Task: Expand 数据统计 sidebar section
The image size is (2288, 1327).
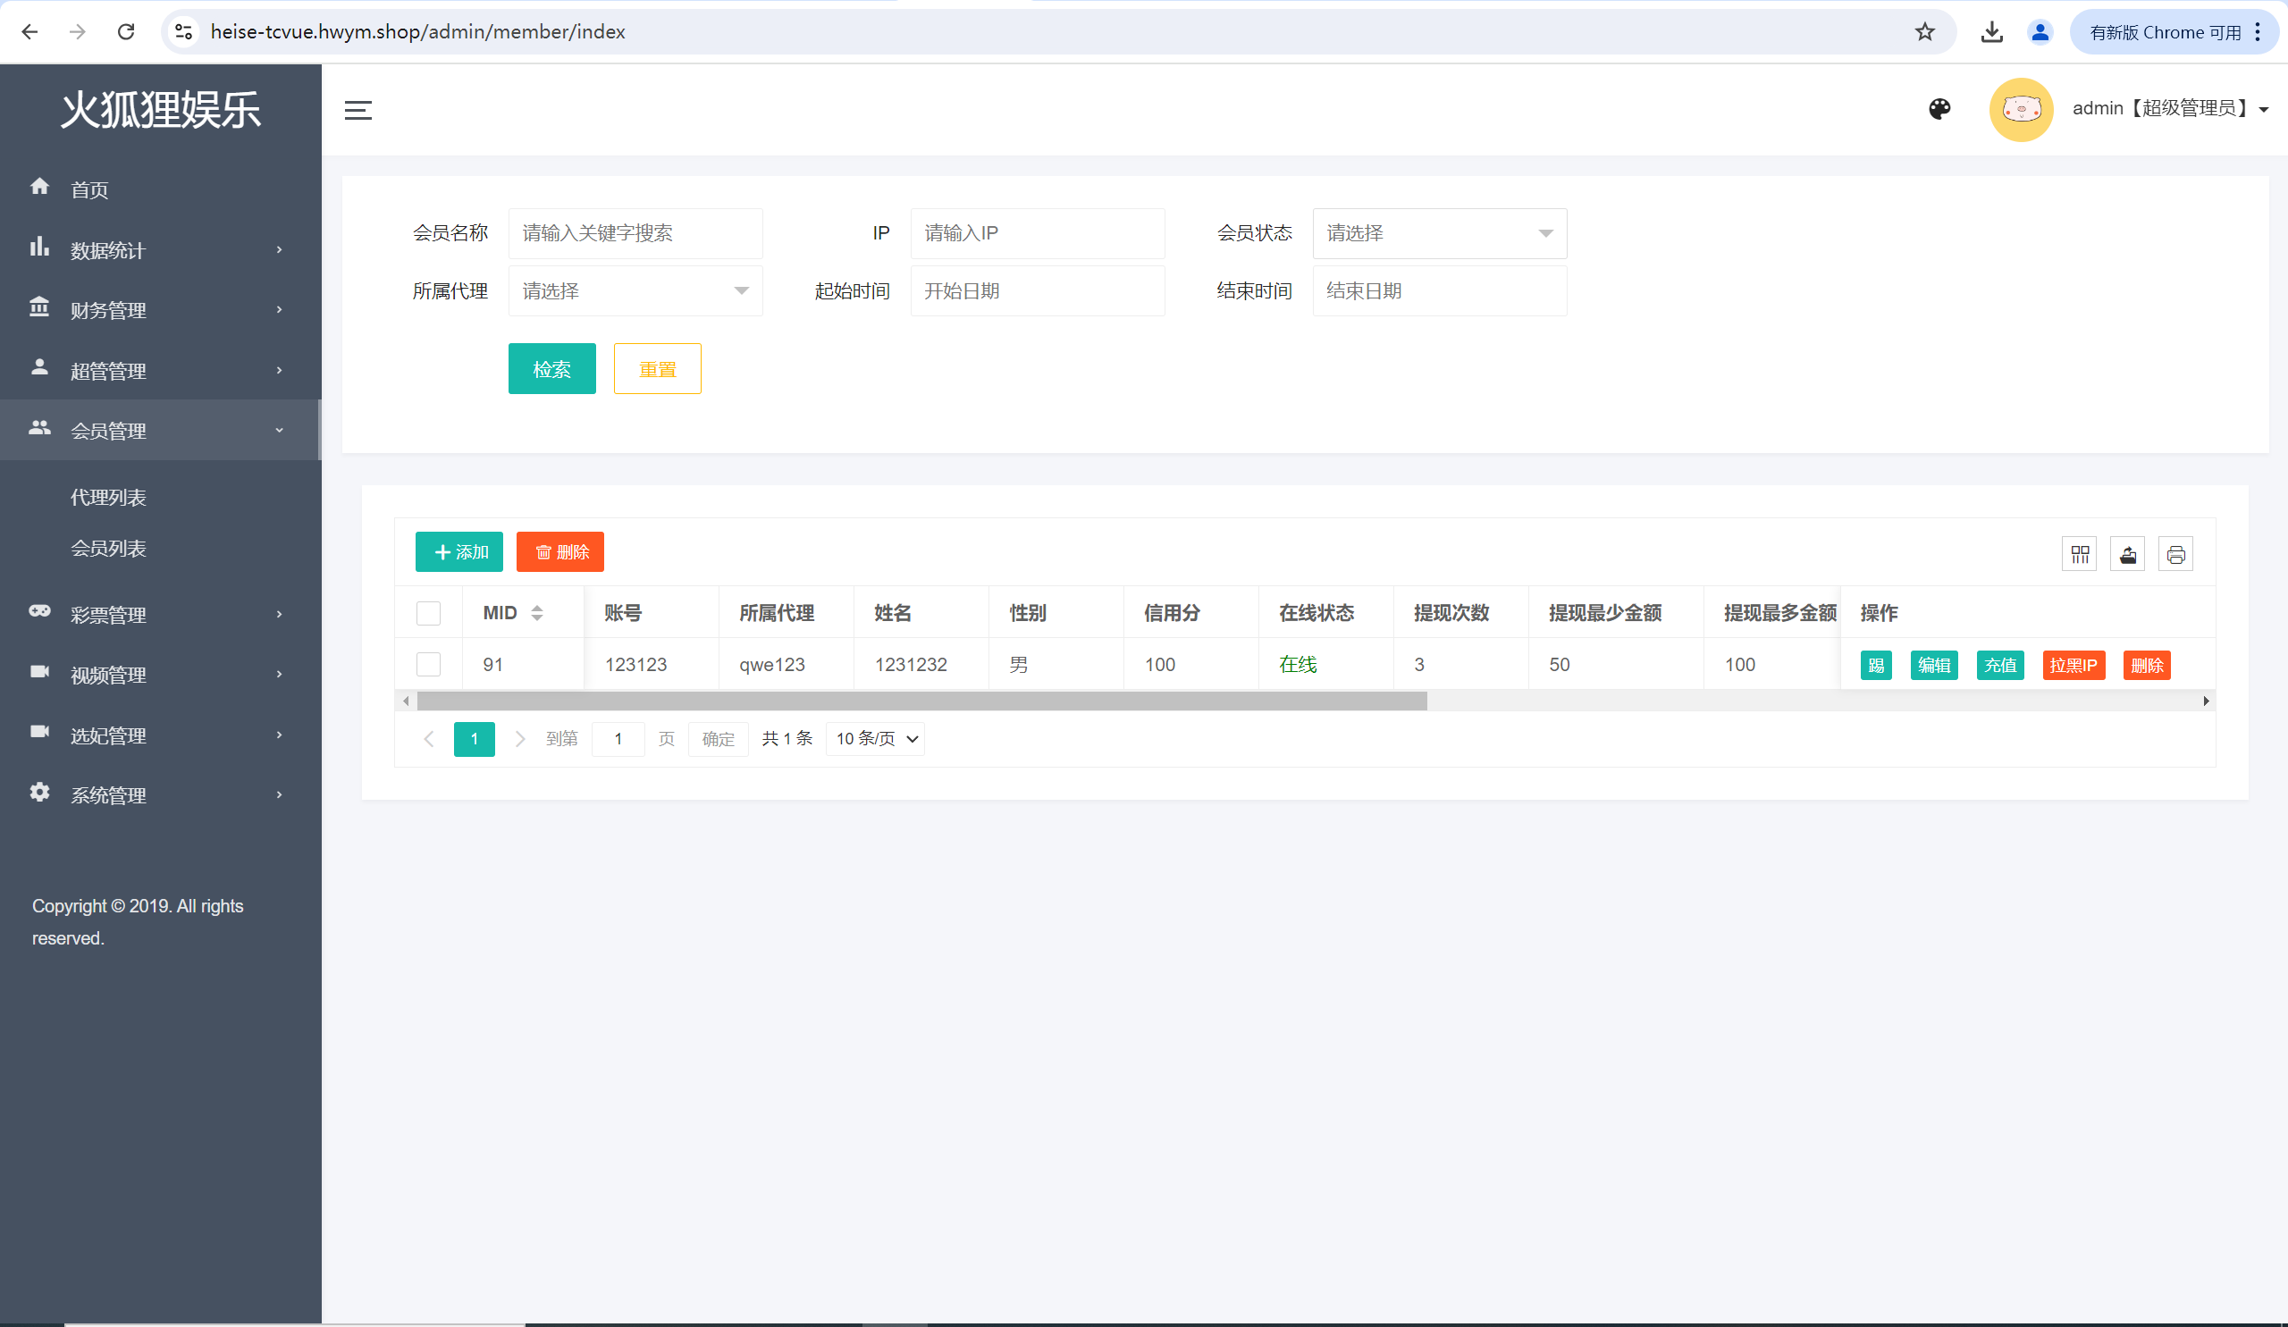Action: click(x=158, y=248)
